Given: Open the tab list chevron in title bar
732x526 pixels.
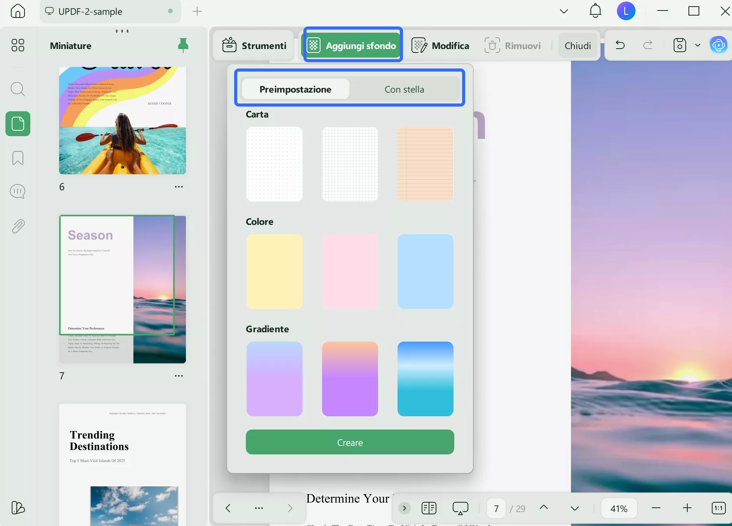Looking at the screenshot, I should click(564, 11).
